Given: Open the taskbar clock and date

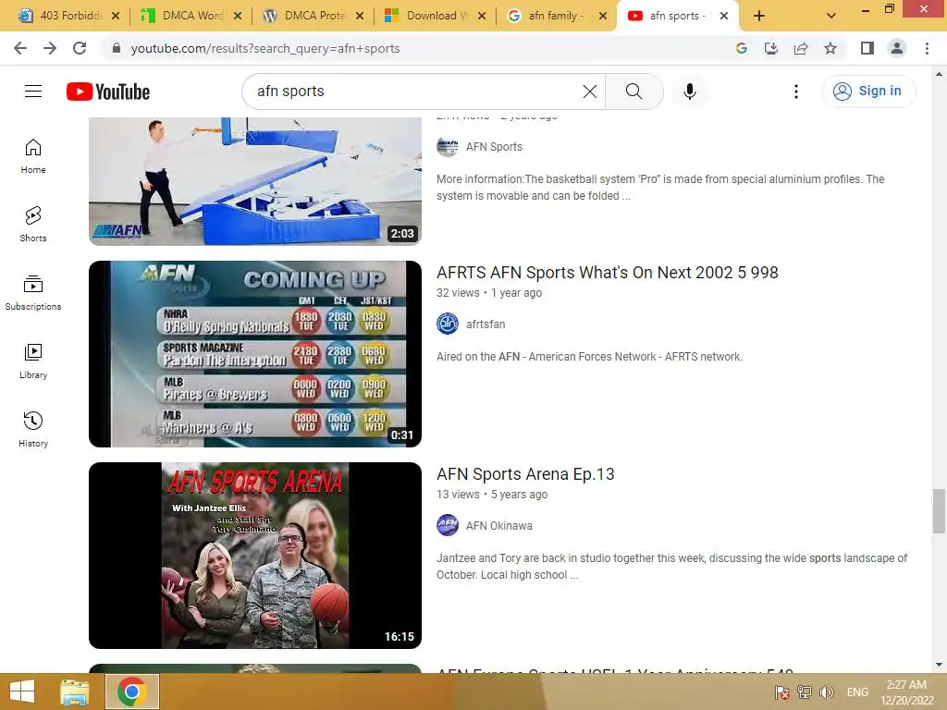Looking at the screenshot, I should [906, 692].
